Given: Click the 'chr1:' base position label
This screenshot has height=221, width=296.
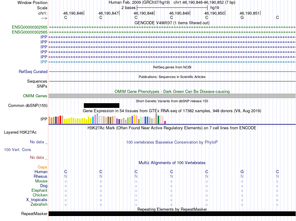Looking at the screenshot, I should [43, 13].
